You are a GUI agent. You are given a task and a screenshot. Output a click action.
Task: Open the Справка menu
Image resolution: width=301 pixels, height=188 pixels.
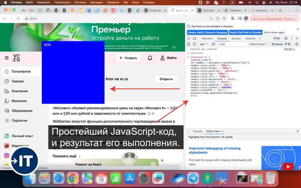point(149,2)
